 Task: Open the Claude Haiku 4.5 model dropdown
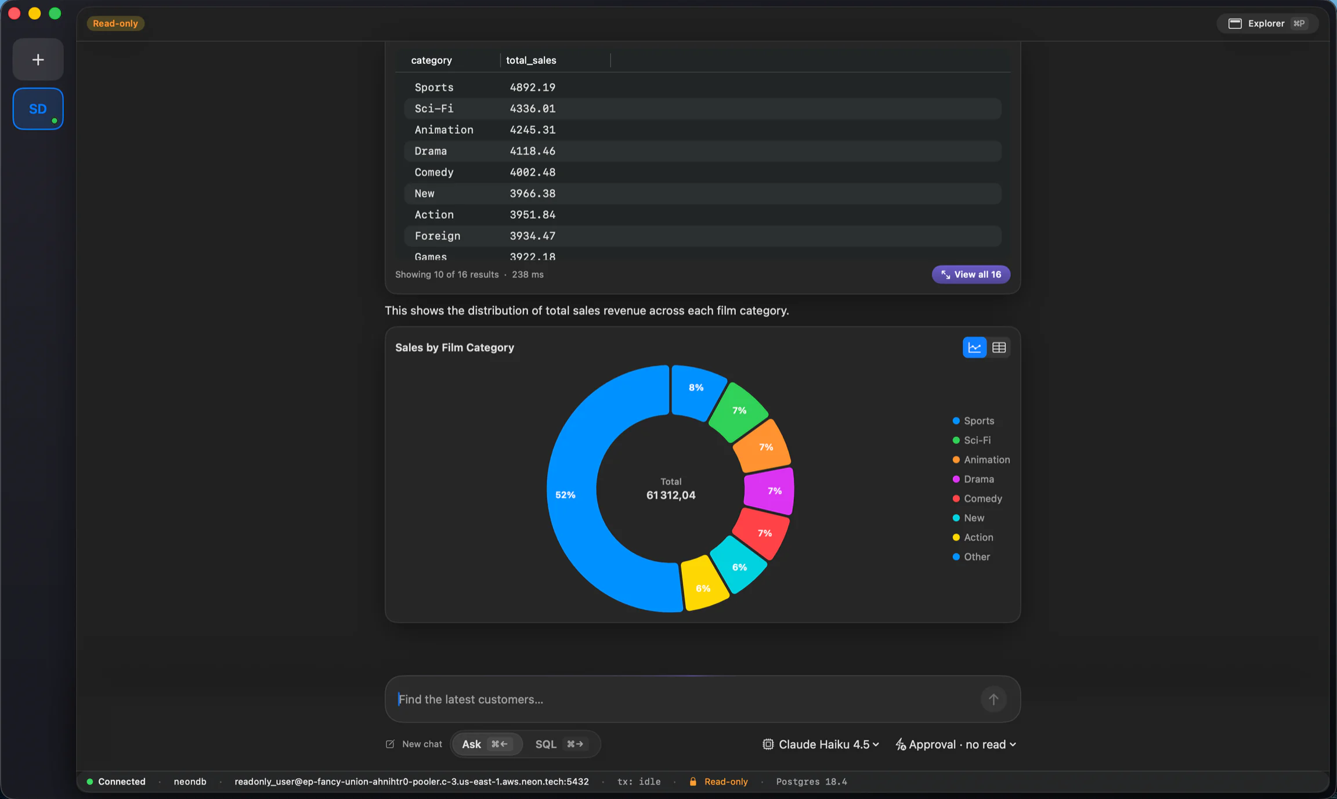[821, 744]
